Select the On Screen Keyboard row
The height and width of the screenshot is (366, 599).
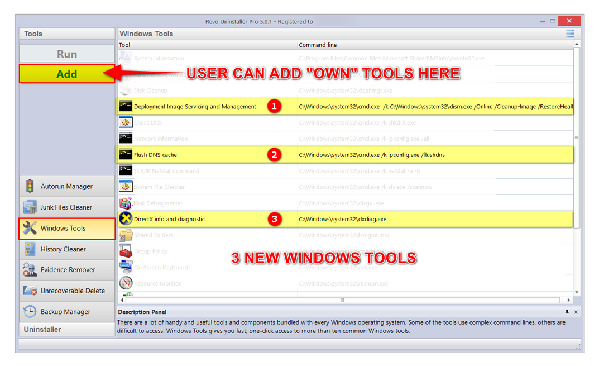tap(344, 267)
